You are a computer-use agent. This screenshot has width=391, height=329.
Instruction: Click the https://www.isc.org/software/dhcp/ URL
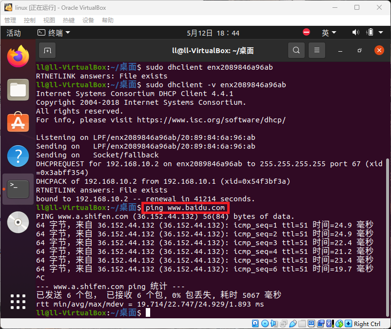coord(211,120)
